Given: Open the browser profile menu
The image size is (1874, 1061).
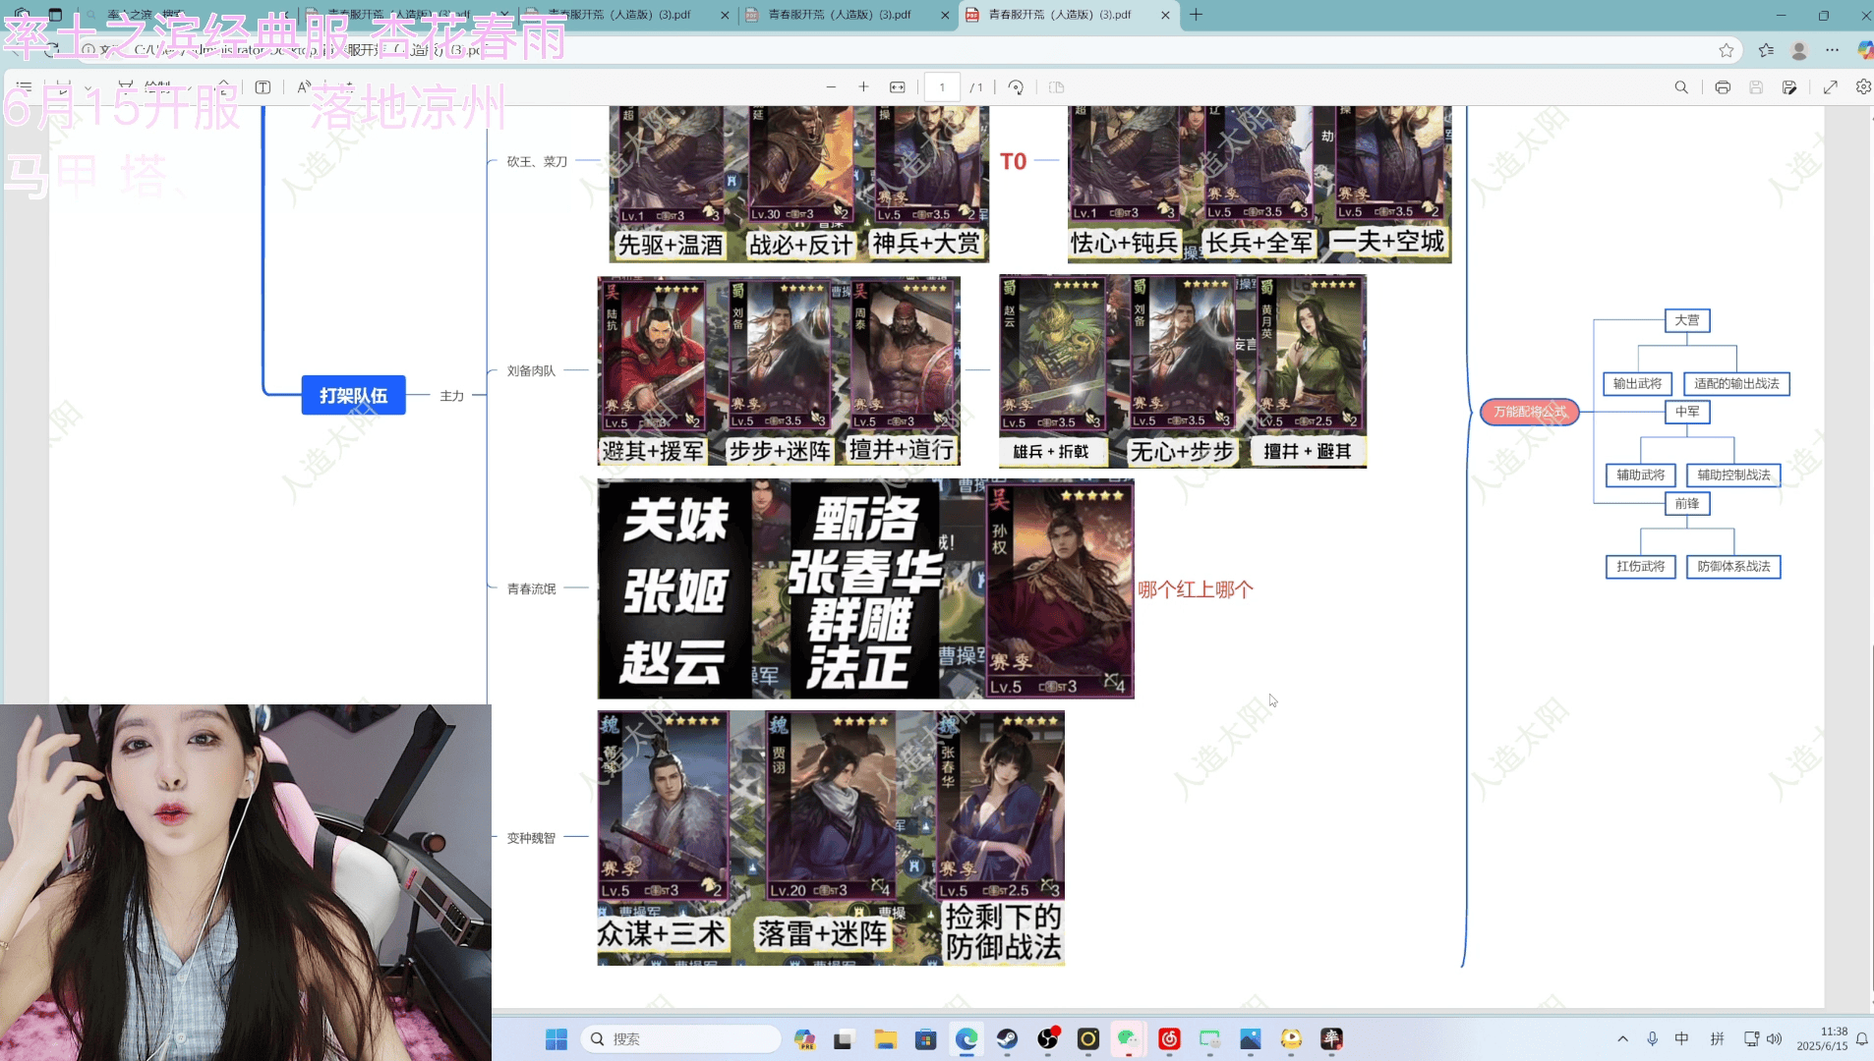Looking at the screenshot, I should (x=1799, y=50).
